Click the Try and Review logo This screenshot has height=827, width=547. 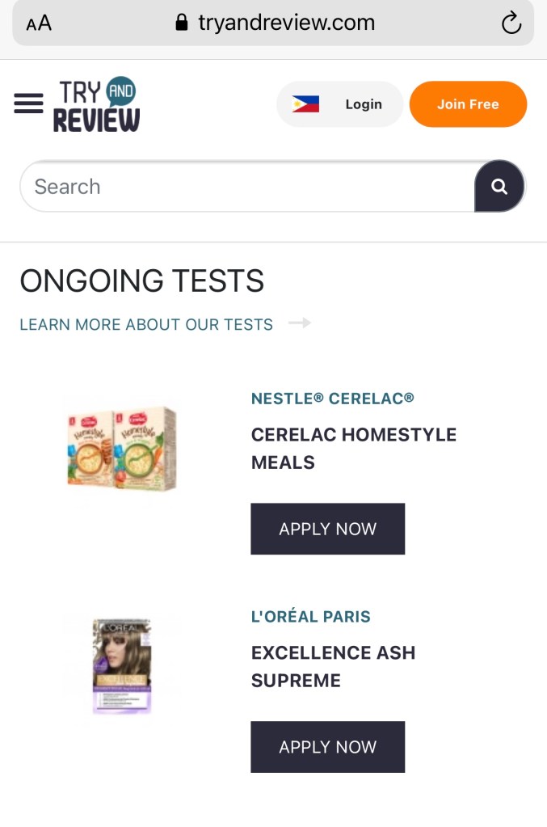point(96,105)
